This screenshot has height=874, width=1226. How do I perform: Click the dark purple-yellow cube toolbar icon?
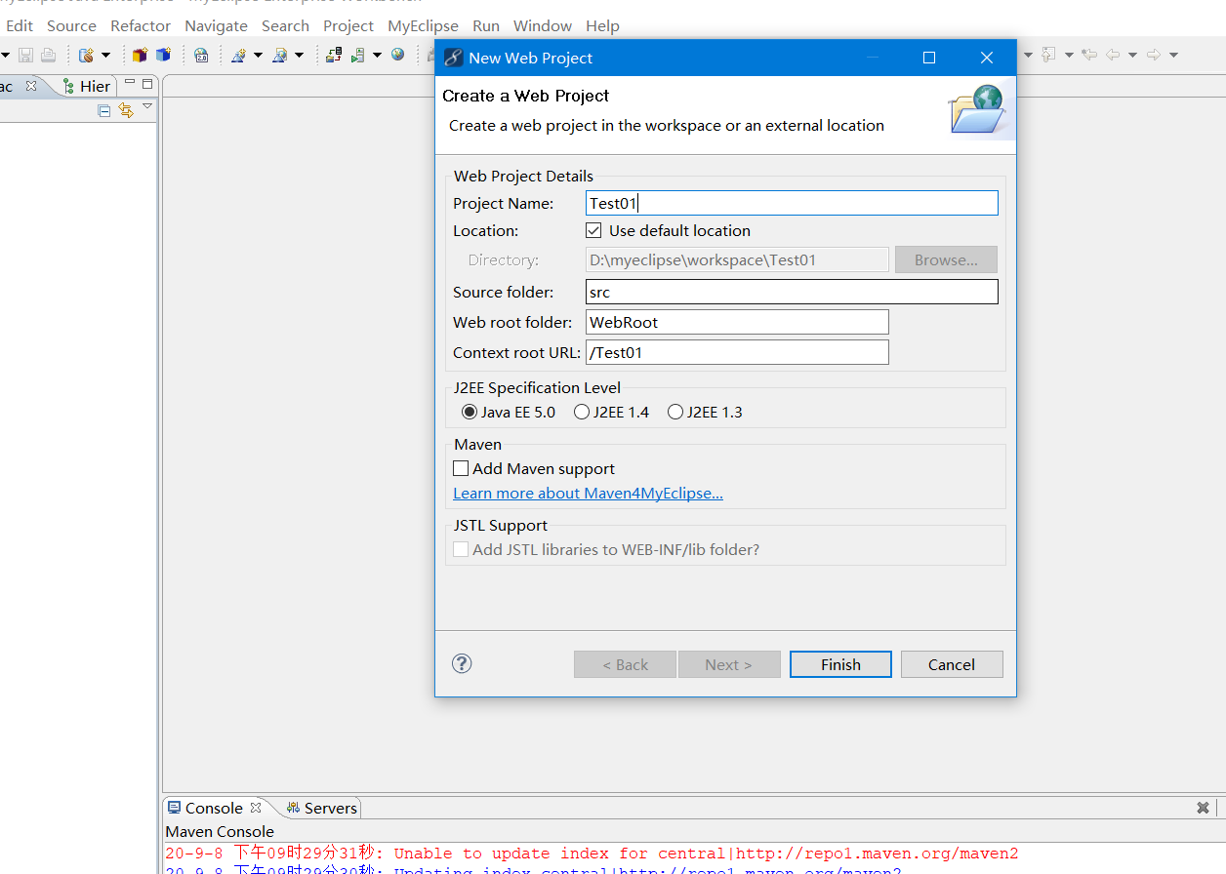140,56
